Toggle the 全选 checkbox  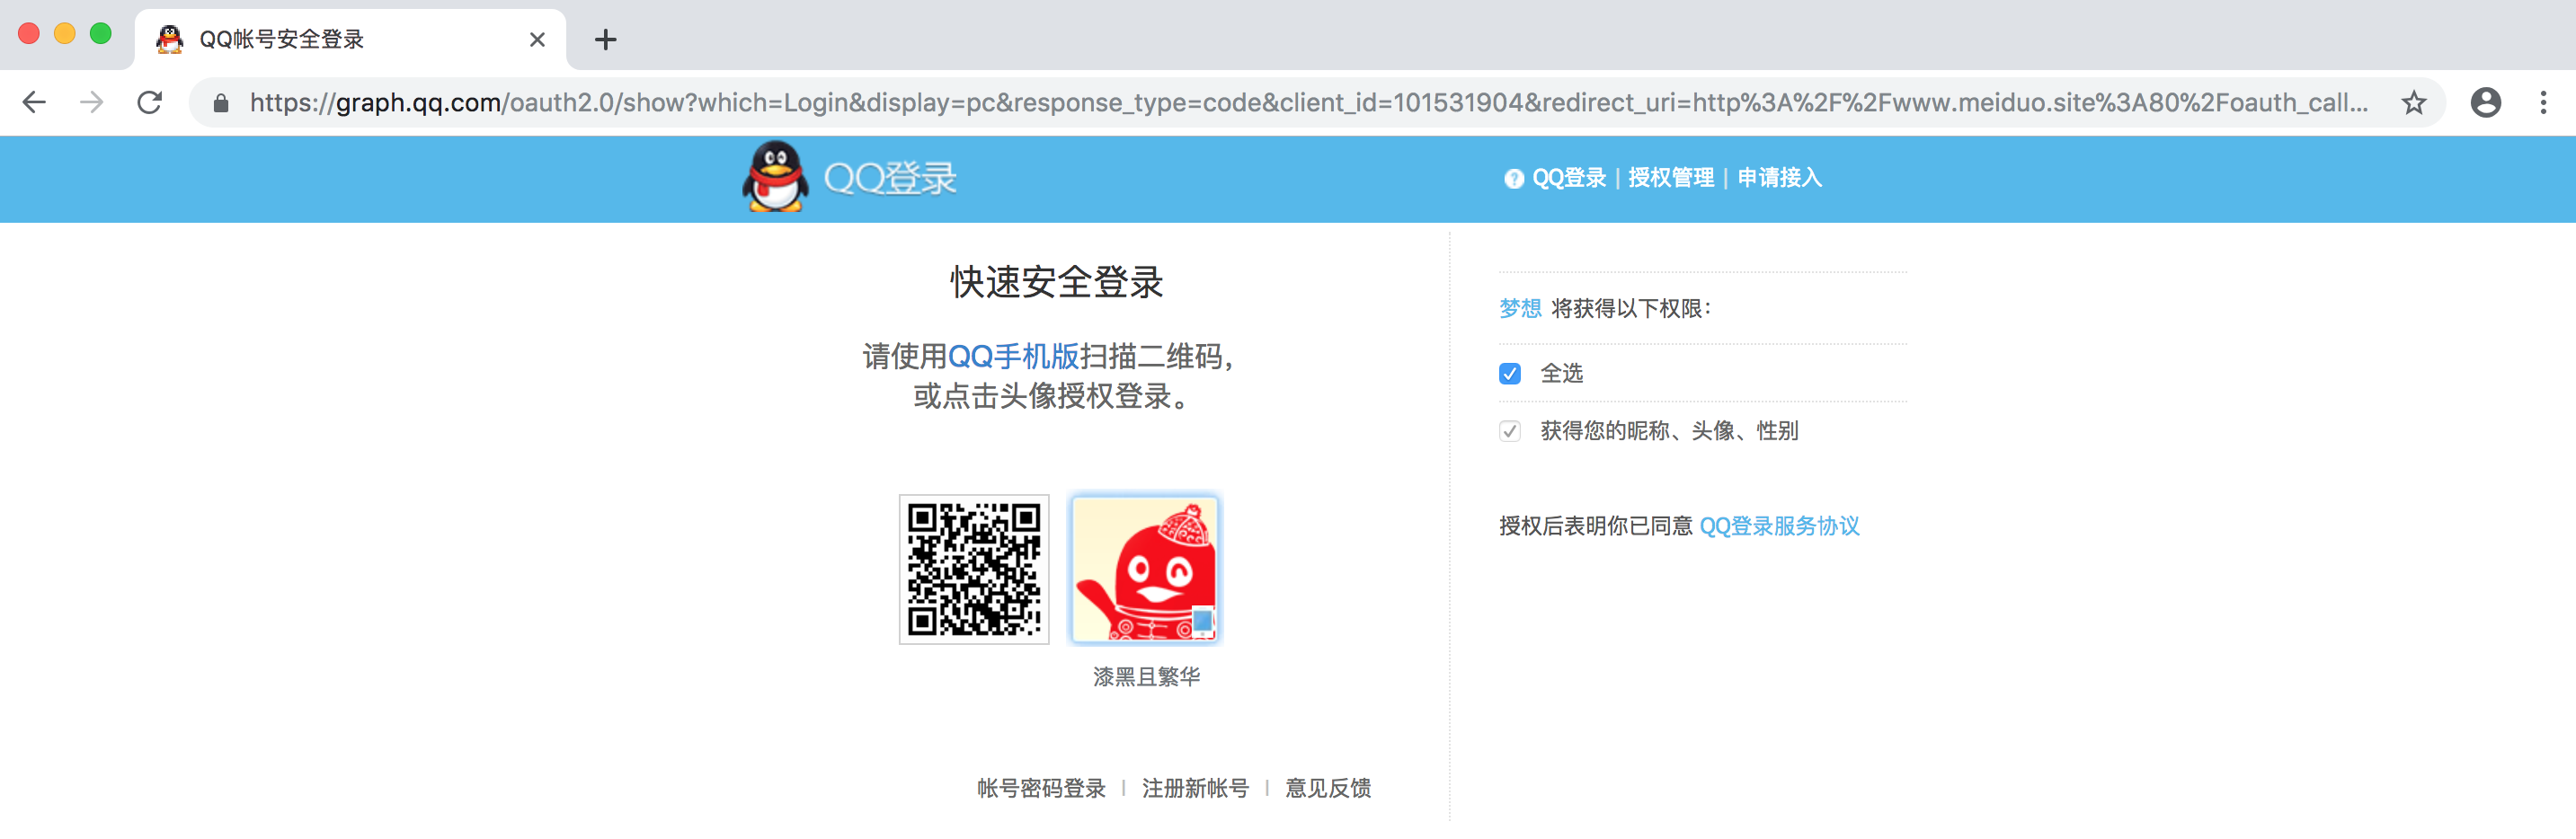click(x=1510, y=374)
